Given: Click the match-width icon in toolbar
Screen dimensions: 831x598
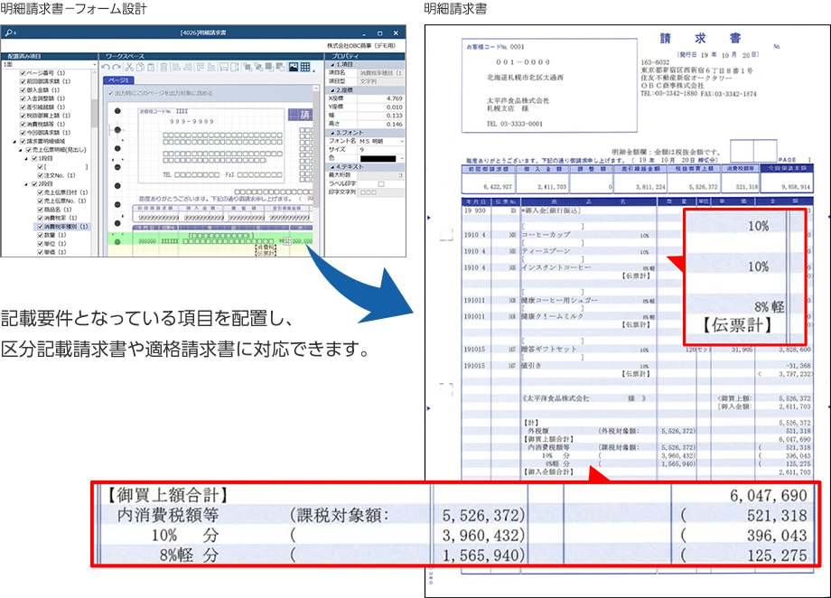Looking at the screenshot, I should coord(224,68).
